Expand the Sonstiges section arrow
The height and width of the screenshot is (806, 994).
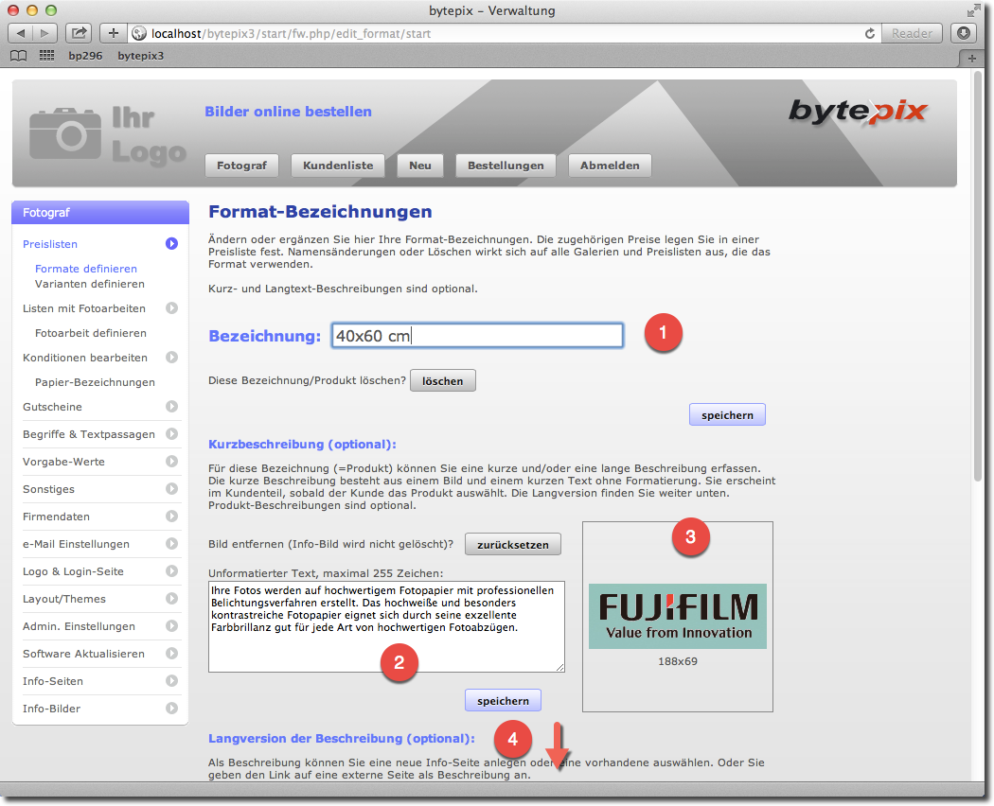tap(171, 488)
